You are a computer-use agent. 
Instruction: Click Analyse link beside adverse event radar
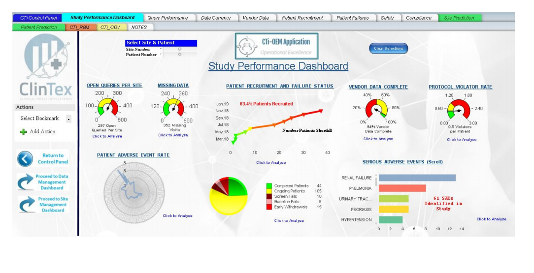177,216
